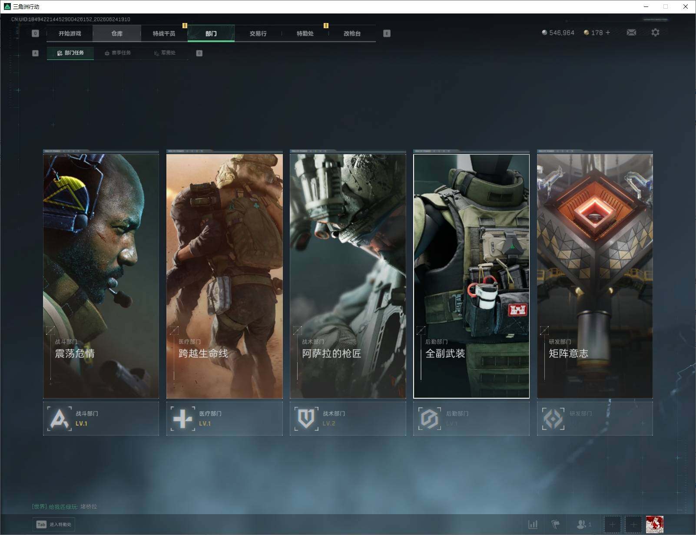This screenshot has height=535, width=696.
Task: Click the 进入特勤处 Tab button
Action: pos(54,525)
